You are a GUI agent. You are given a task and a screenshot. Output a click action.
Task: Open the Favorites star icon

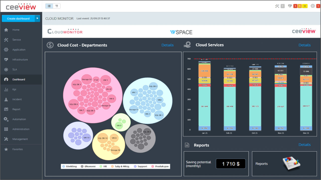click(6, 149)
